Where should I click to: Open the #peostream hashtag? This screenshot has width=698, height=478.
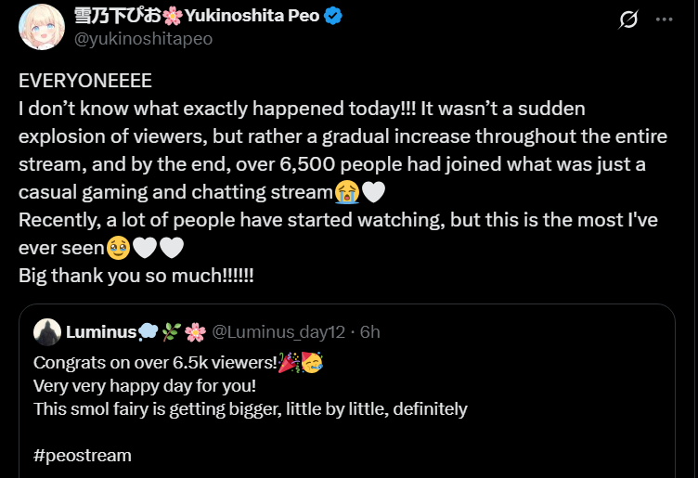(x=82, y=456)
